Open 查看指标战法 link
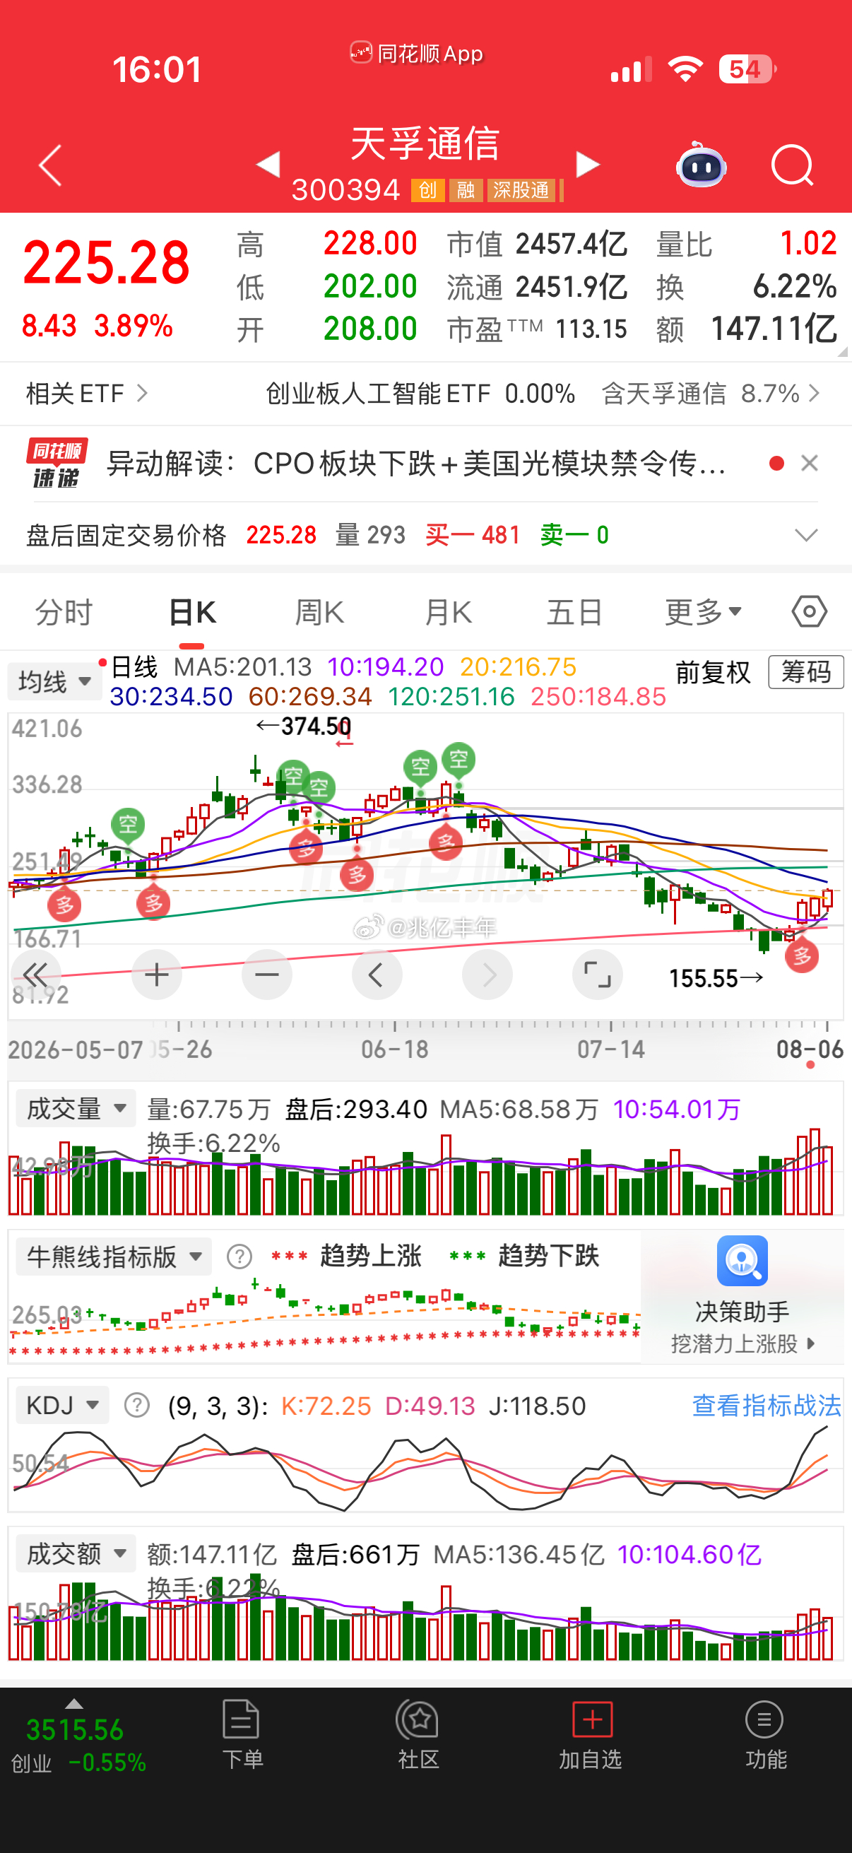 coord(766,1405)
